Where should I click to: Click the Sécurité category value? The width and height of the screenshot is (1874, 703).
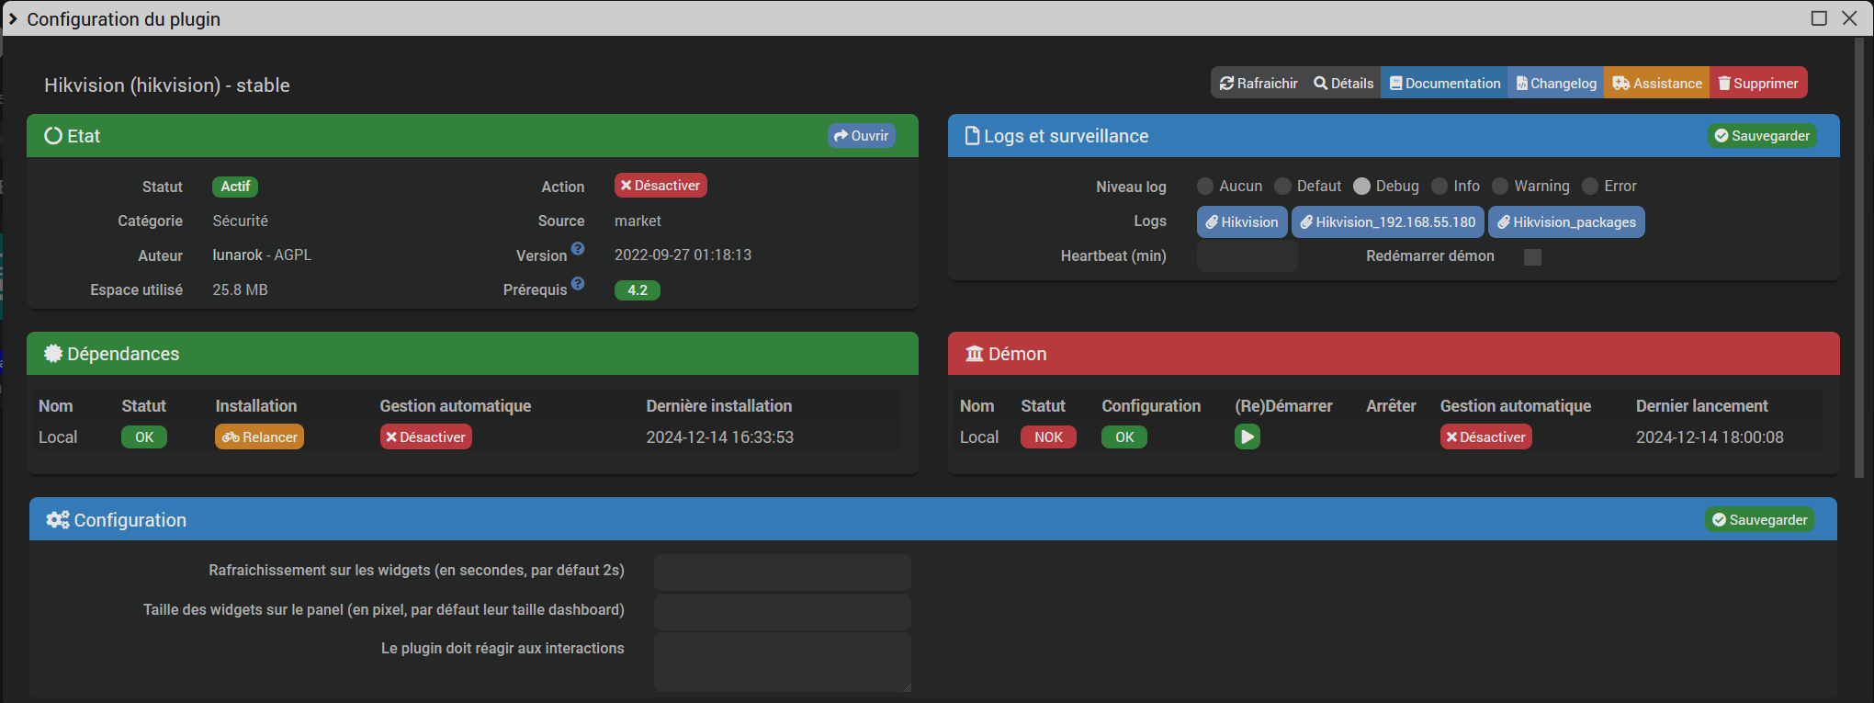[x=240, y=221]
